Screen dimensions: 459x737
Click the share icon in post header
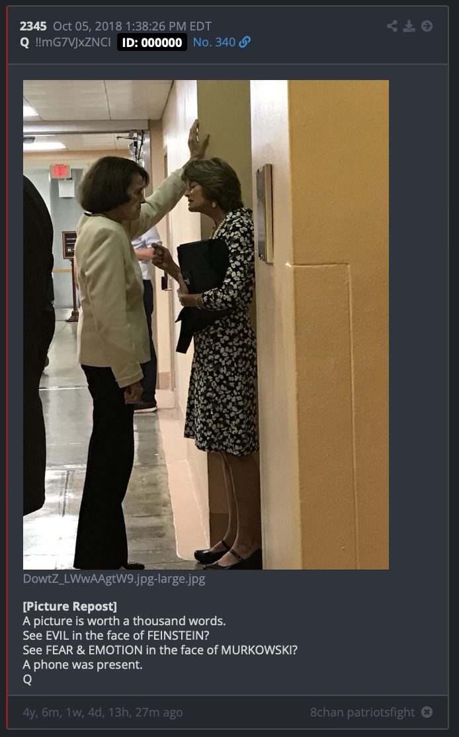click(392, 26)
